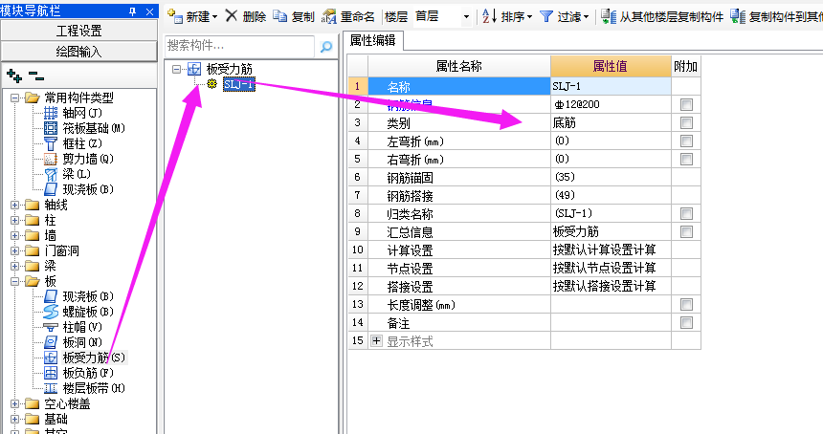This screenshot has width=823, height=434.
Task: Click 按默认计算设置计算 value cell
Action: [x=611, y=250]
